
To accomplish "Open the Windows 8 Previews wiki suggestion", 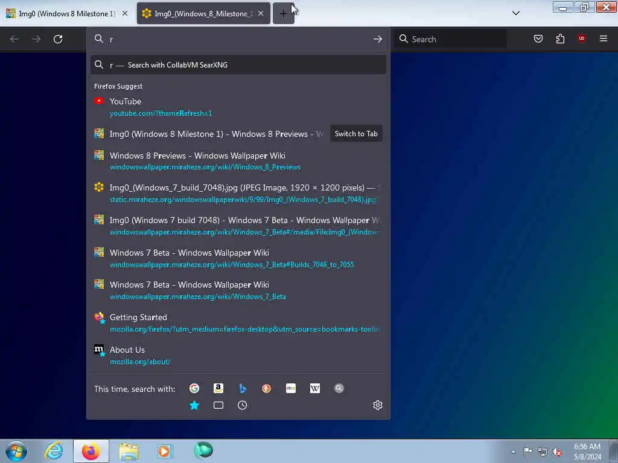I will (238, 161).
